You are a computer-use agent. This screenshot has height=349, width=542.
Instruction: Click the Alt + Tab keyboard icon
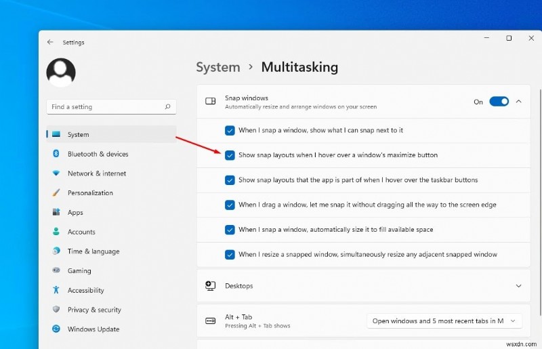211,321
